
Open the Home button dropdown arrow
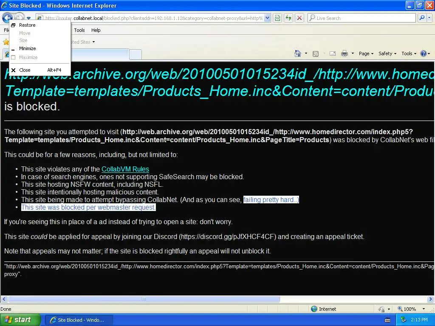click(x=306, y=53)
